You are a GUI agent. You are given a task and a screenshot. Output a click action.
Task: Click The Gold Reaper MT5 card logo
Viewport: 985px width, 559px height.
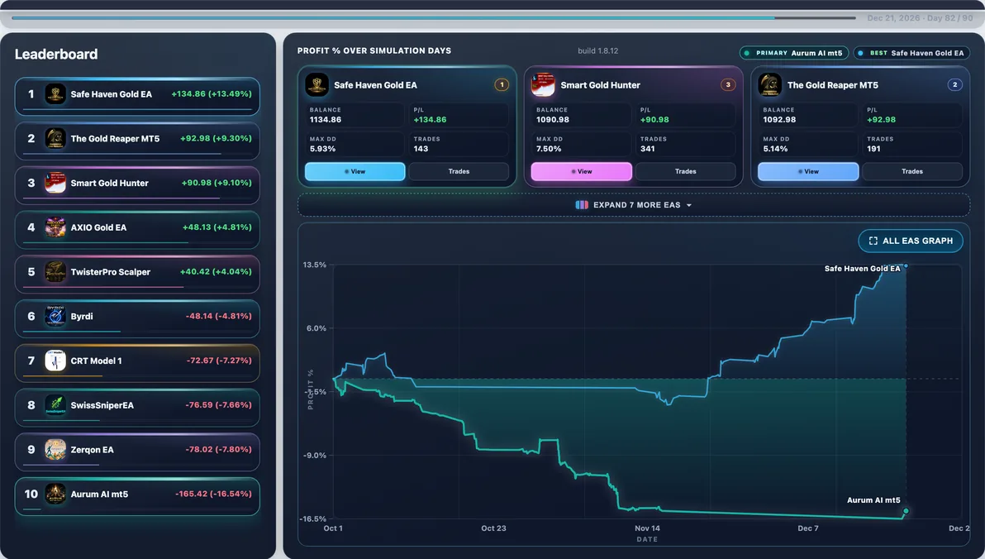(x=769, y=85)
